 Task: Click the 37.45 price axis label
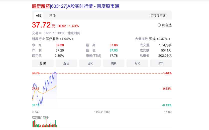click(36, 89)
